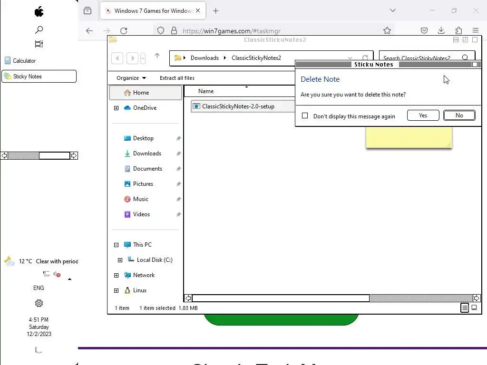This screenshot has width=487, height=365.
Task: Open the settings gear in the sidebar
Action: (x=39, y=303)
